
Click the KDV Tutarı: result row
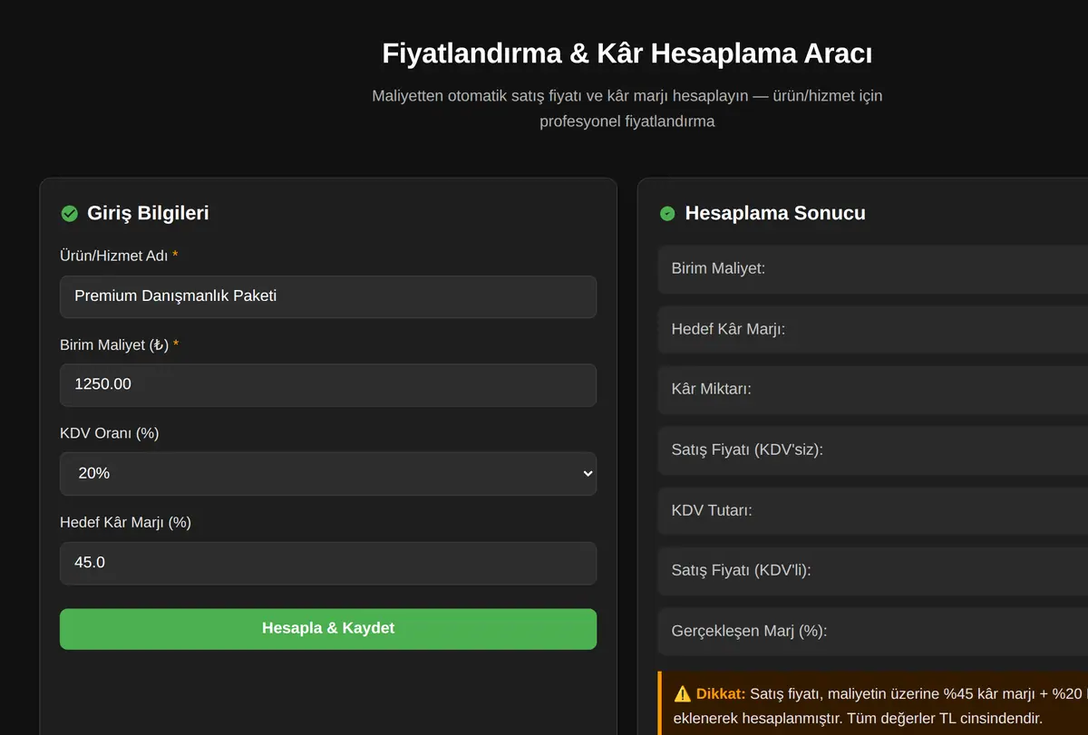point(873,510)
